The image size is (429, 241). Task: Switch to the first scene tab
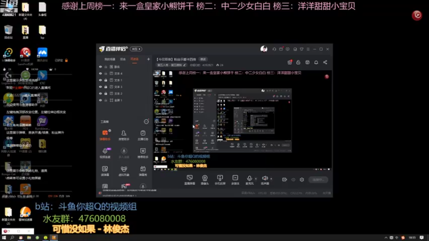pos(110,59)
